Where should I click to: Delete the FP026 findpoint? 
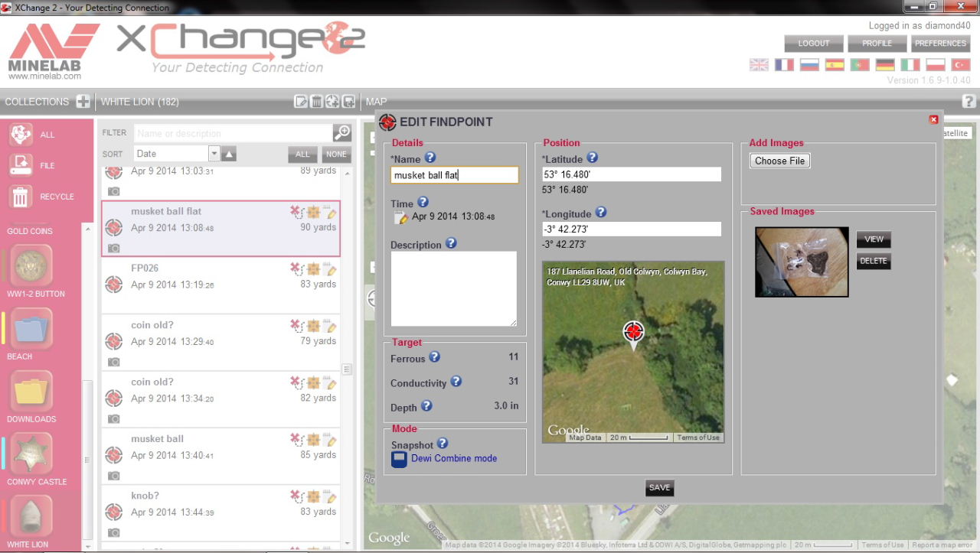click(296, 268)
